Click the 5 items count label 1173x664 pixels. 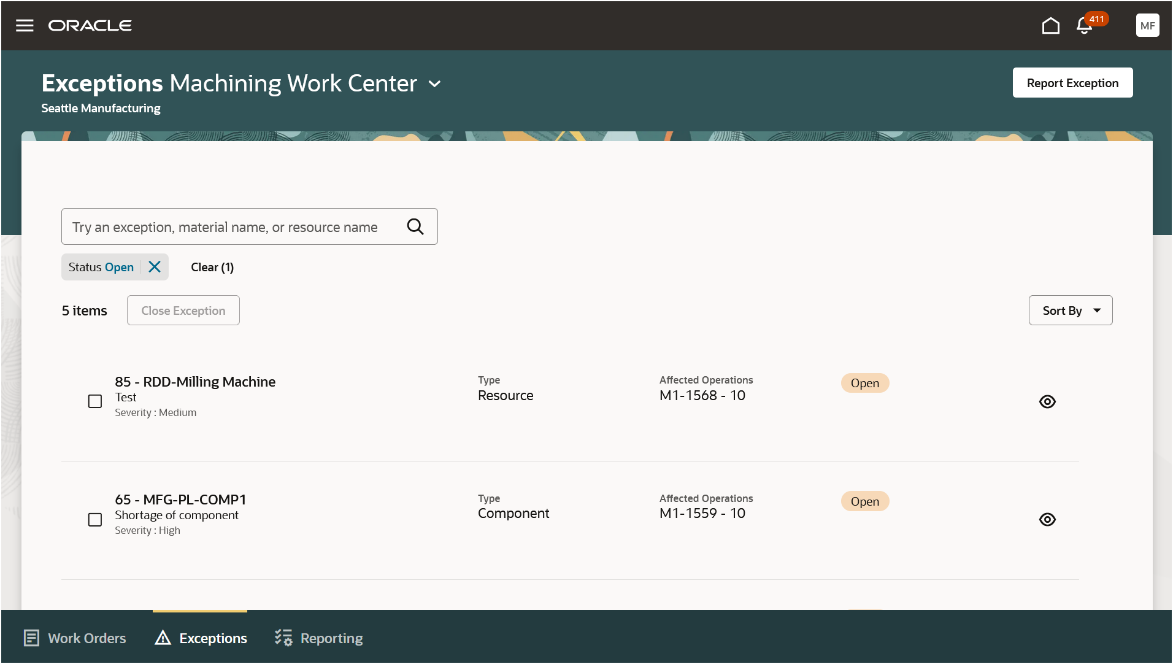(x=85, y=311)
